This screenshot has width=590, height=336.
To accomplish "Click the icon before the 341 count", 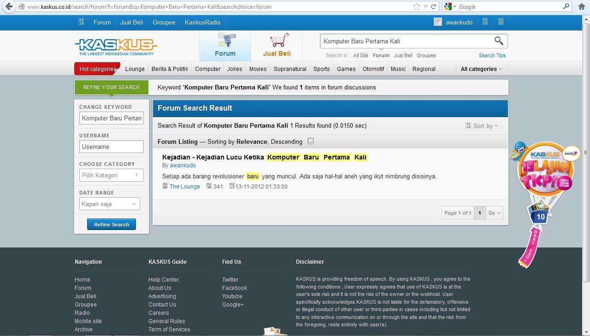I will pyautogui.click(x=209, y=186).
